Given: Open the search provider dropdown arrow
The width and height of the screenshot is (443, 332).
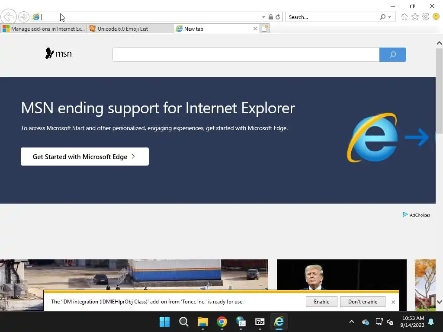Looking at the screenshot, I should point(390,17).
